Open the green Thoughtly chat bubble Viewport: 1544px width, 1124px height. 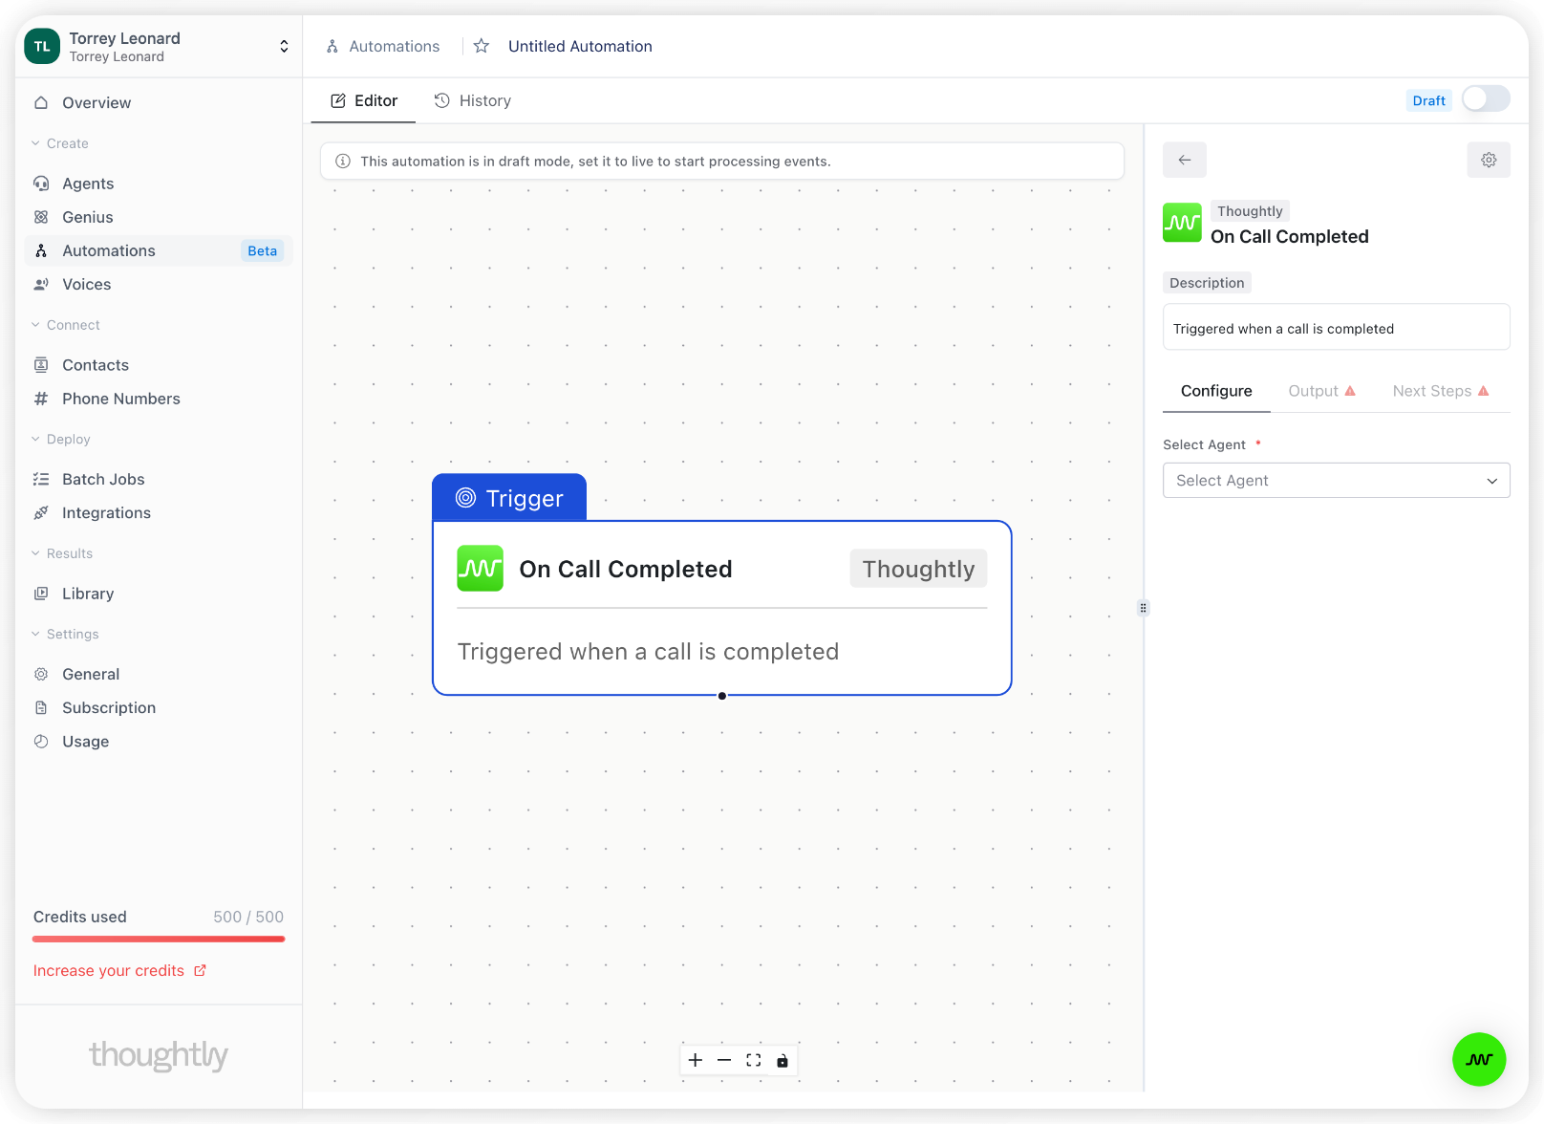coord(1479,1059)
